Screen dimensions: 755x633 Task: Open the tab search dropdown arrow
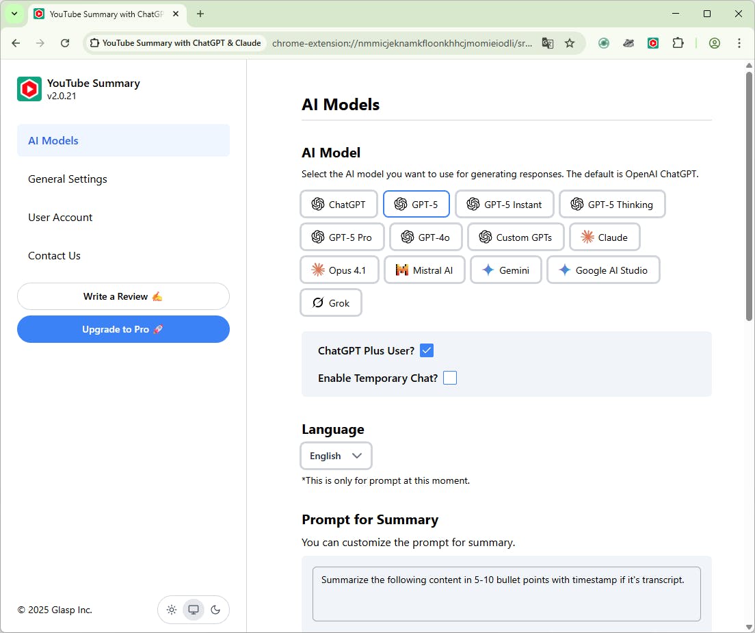pos(14,14)
